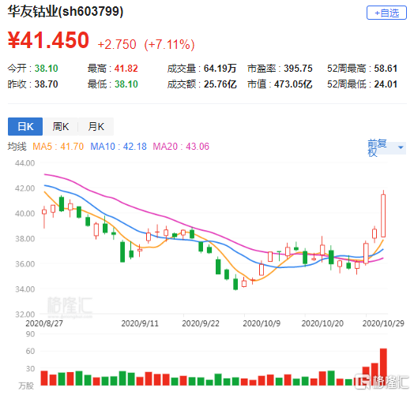This screenshot has height=395, width=414.
Task: Click the 44.00 price axis label
Action: (x=24, y=163)
